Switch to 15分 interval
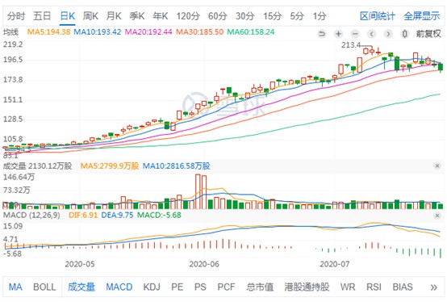Image resolution: width=447 pixels, height=302 pixels. tap(272, 16)
